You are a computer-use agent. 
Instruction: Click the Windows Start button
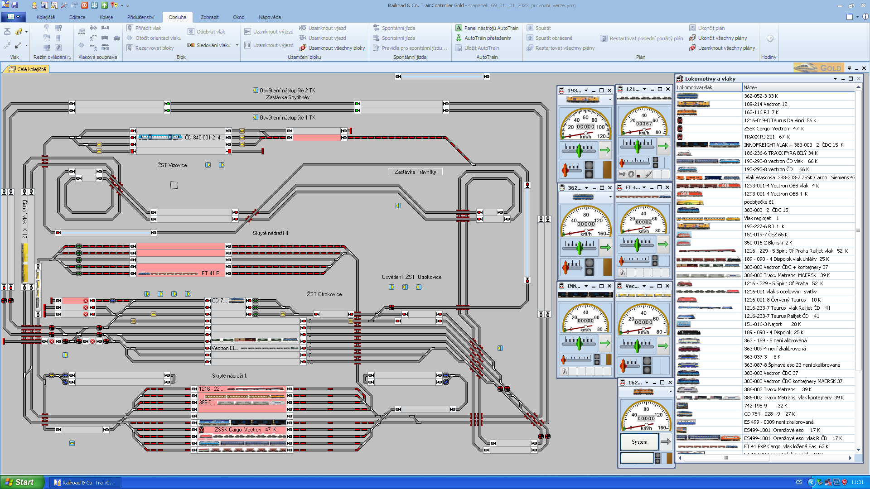[22, 482]
